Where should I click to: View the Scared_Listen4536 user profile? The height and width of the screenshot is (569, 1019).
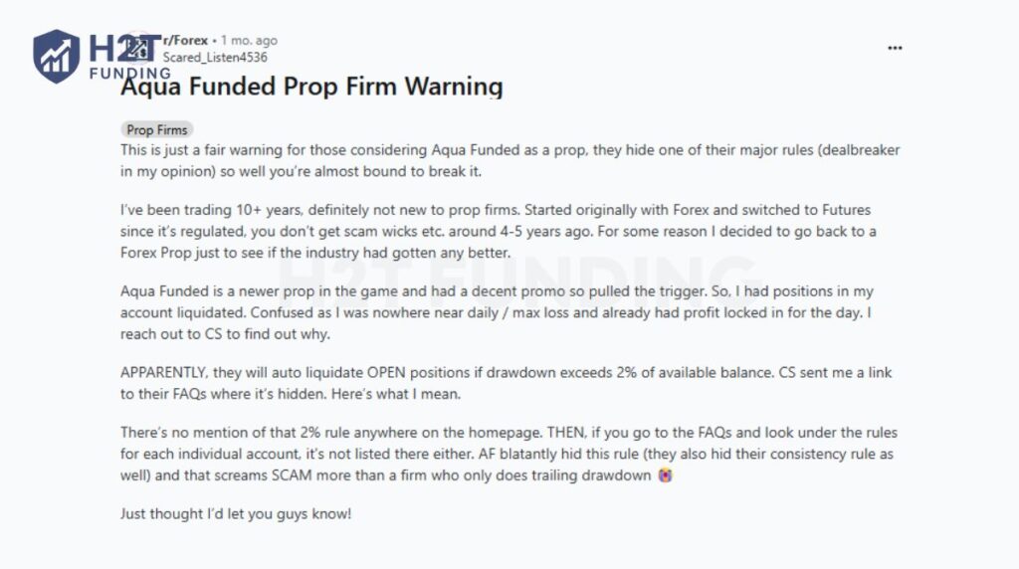point(215,57)
